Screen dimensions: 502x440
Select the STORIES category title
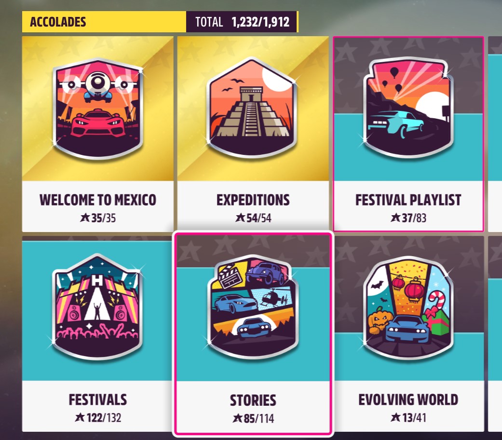pyautogui.click(x=253, y=400)
